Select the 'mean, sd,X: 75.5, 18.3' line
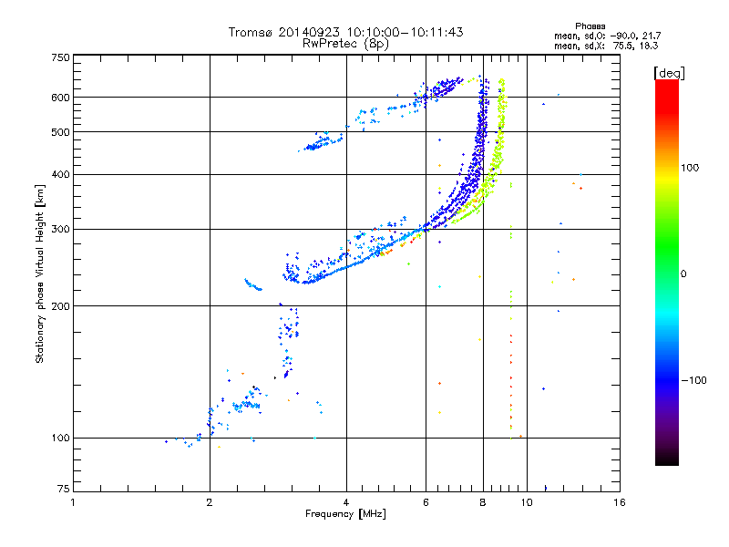The width and height of the screenshot is (729, 547). point(606,46)
